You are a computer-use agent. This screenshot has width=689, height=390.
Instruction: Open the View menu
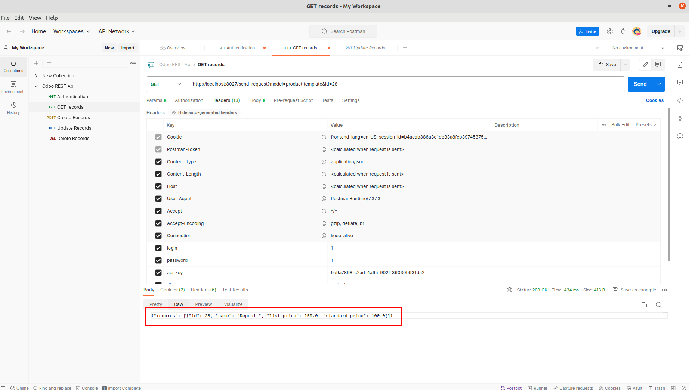(x=35, y=18)
